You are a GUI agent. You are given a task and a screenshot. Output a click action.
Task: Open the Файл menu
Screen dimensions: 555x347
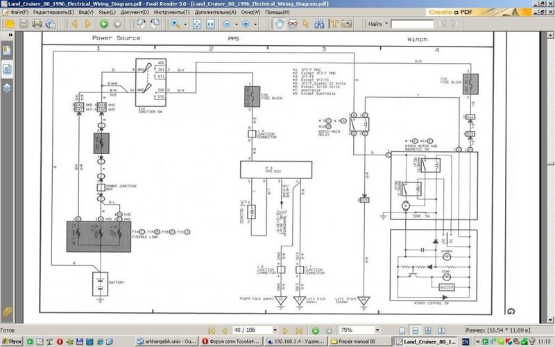pos(15,12)
